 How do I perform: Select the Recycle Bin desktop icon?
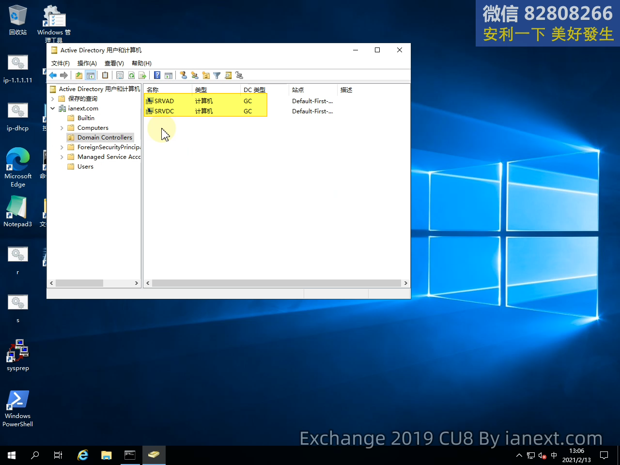(x=18, y=21)
